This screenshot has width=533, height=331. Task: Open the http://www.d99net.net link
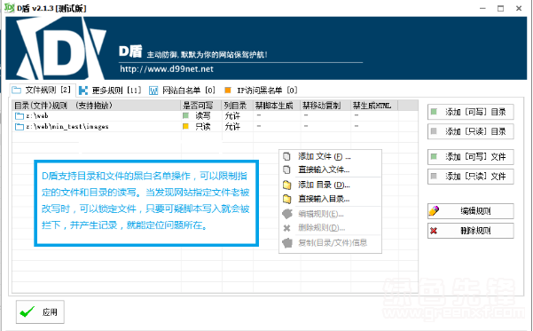click(167, 69)
